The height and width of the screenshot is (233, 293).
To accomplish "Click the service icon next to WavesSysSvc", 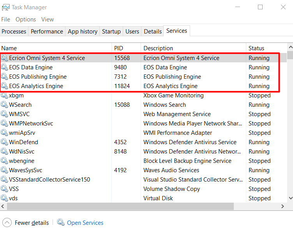I will tap(4, 170).
